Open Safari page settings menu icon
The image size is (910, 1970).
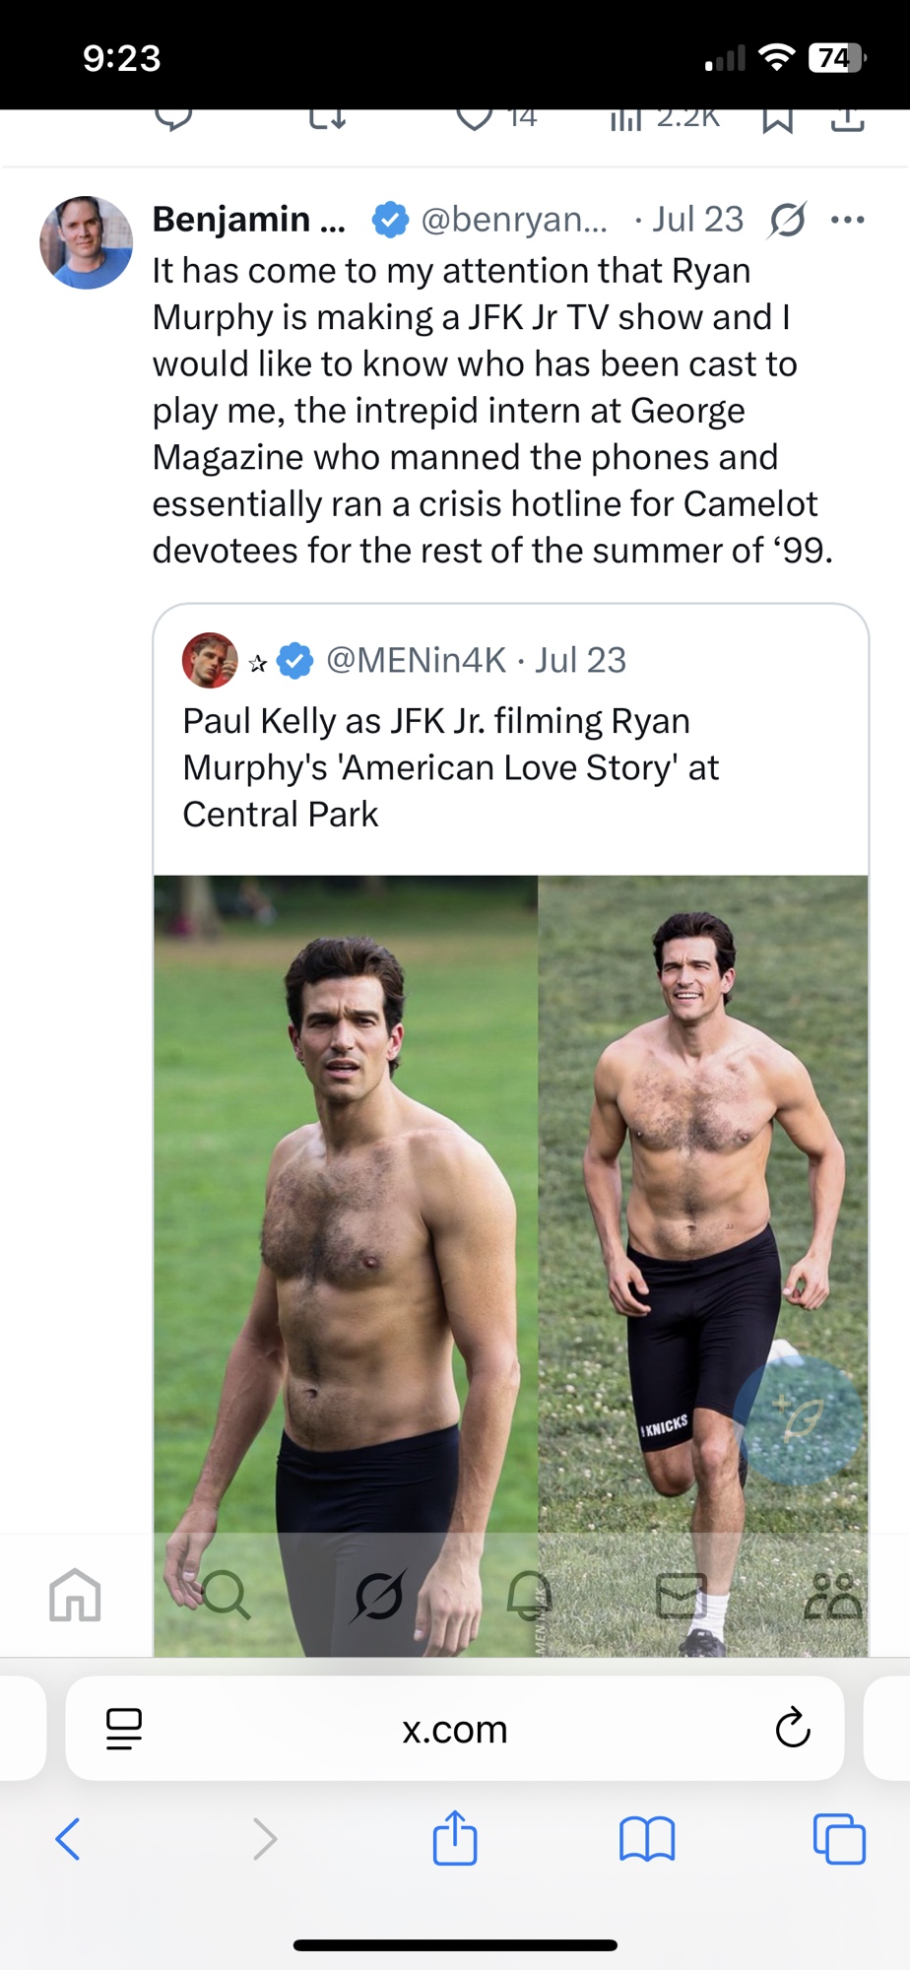[124, 1728]
